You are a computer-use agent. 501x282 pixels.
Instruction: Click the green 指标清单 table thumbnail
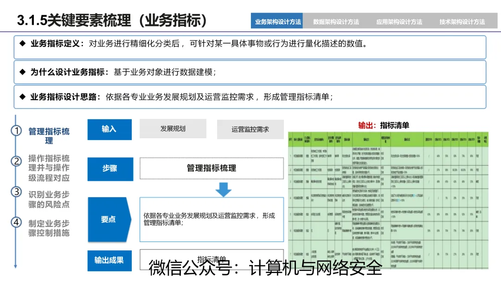coord(388,200)
